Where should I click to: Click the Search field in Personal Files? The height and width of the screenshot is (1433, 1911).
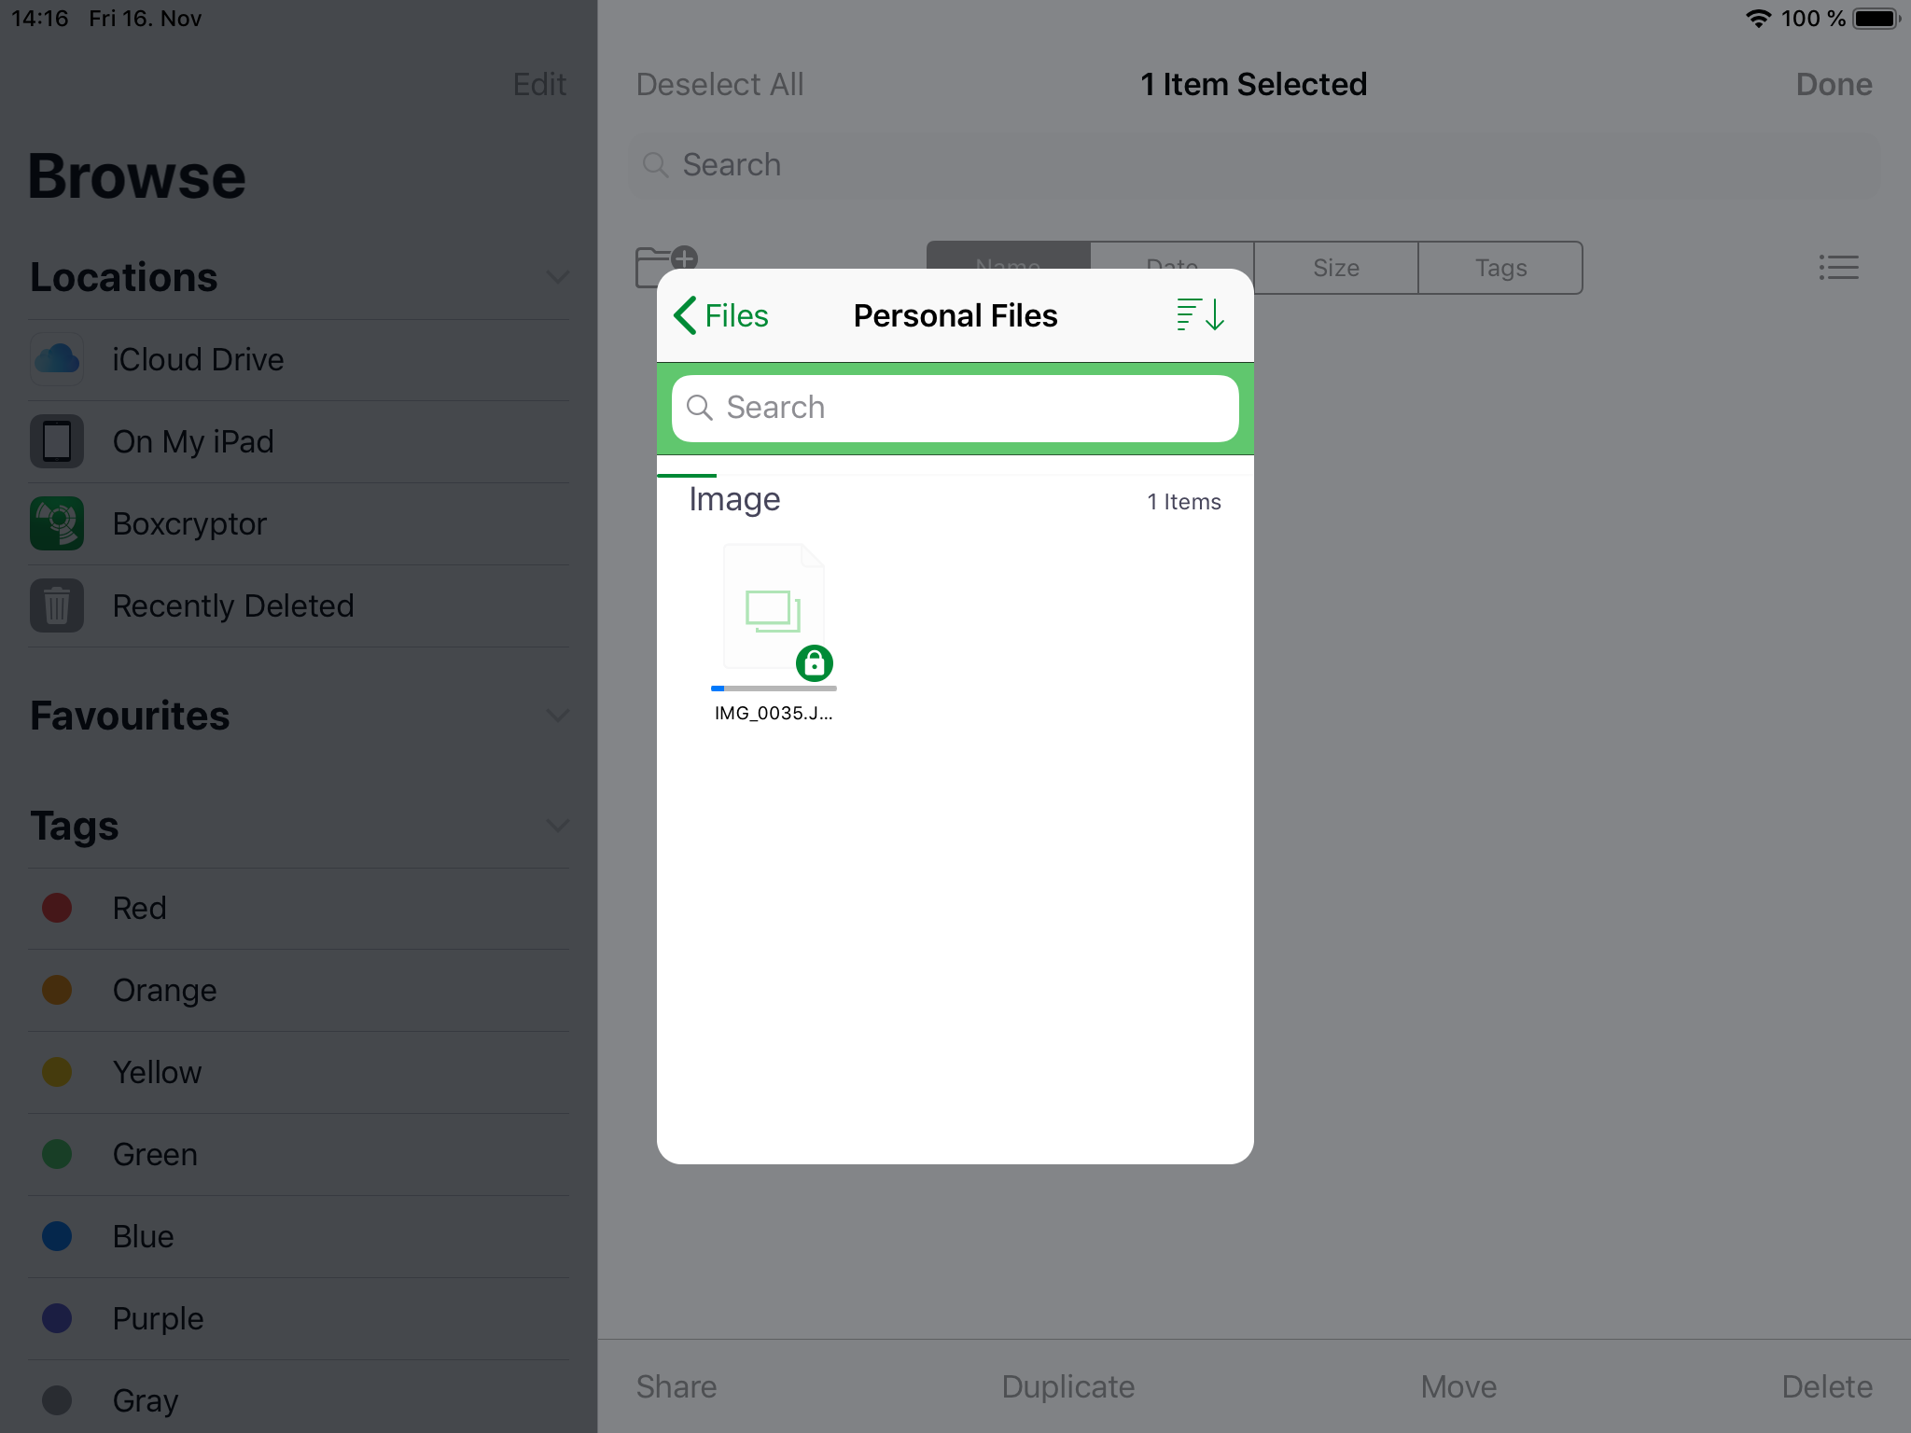point(955,408)
